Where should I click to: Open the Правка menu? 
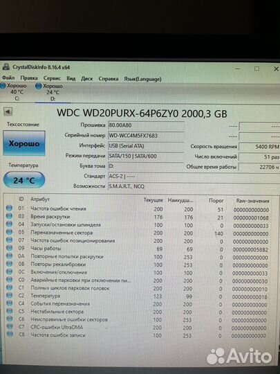tap(29, 78)
